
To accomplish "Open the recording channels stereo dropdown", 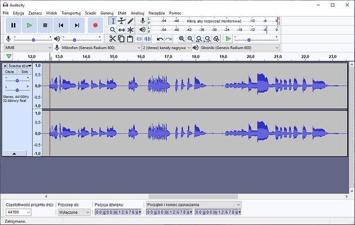I will [167, 48].
